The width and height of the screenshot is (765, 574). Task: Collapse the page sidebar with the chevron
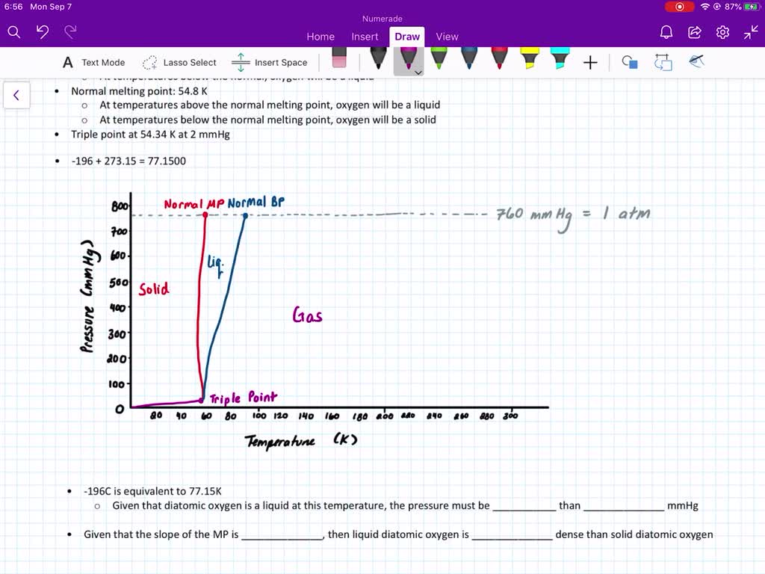[16, 95]
